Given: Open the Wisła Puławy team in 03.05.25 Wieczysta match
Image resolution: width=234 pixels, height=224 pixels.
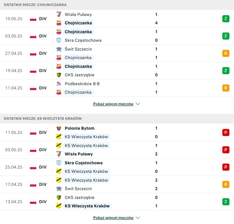Looking at the screenshot, I should 79,154.
